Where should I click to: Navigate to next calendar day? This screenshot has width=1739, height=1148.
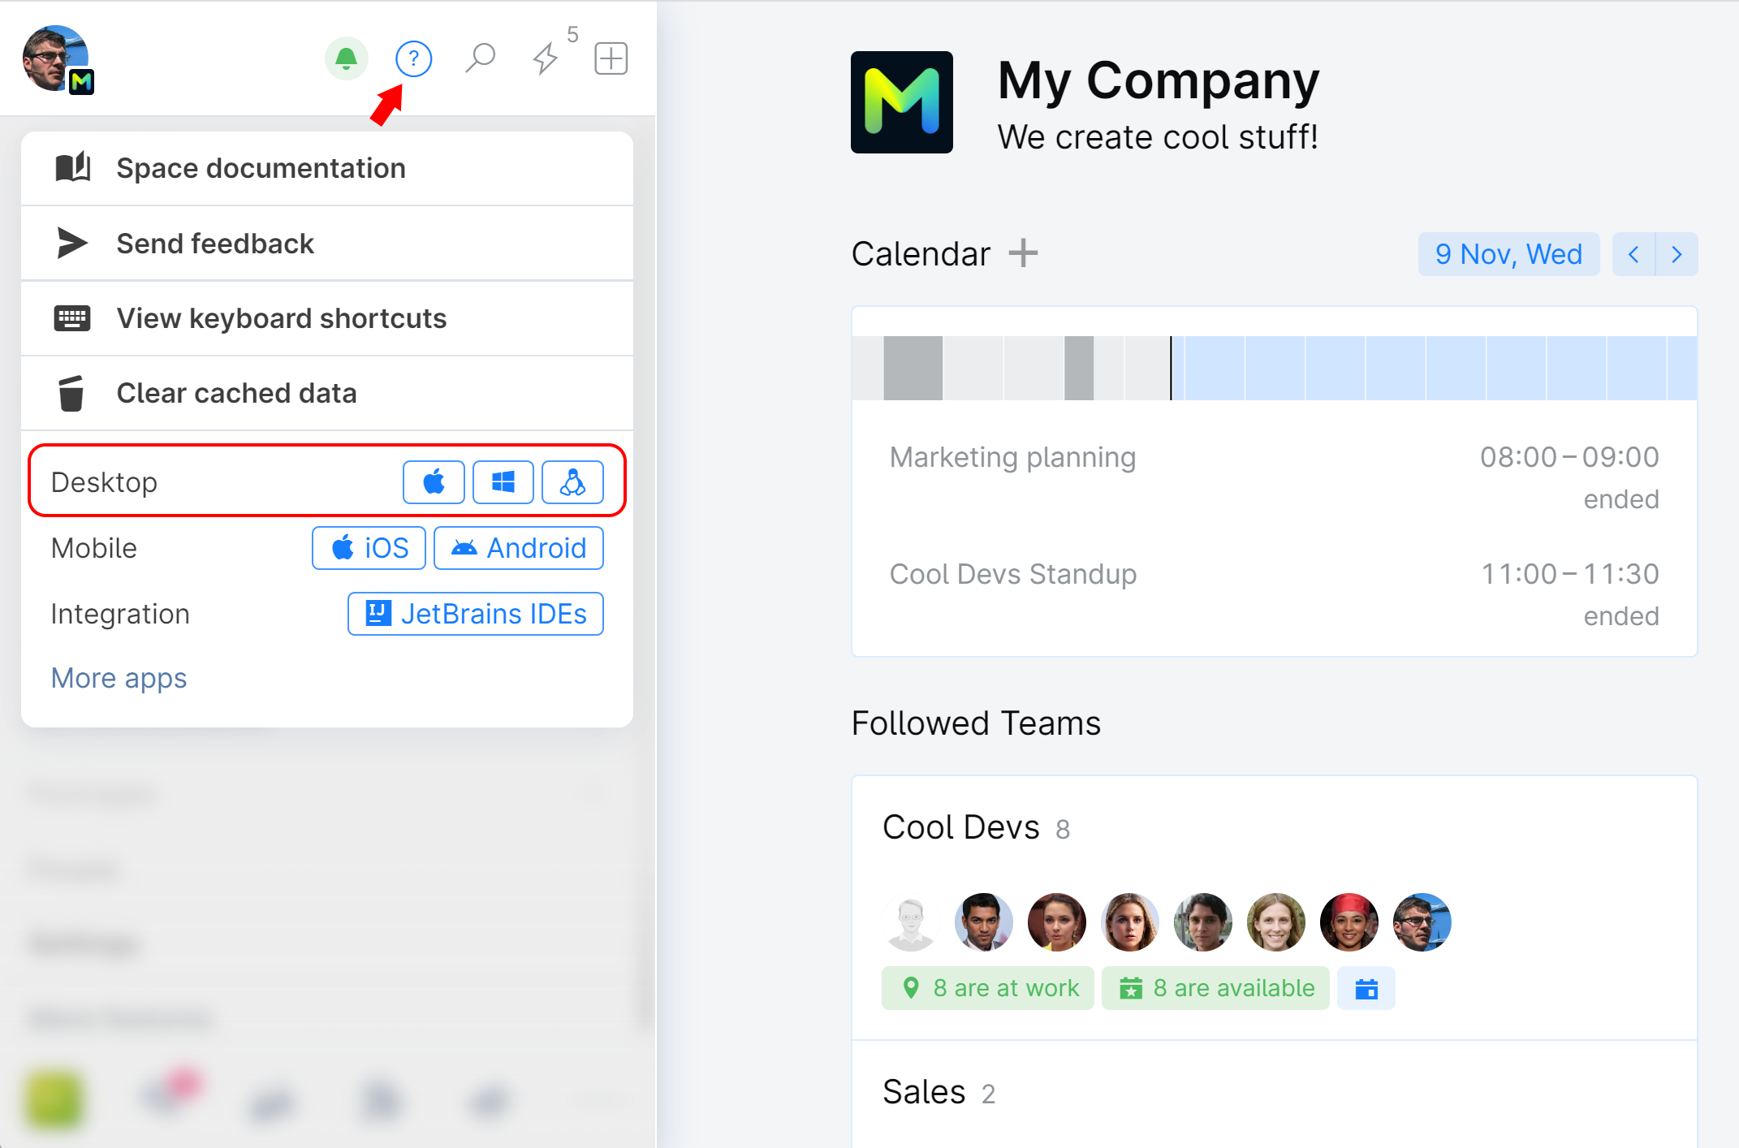click(1677, 253)
